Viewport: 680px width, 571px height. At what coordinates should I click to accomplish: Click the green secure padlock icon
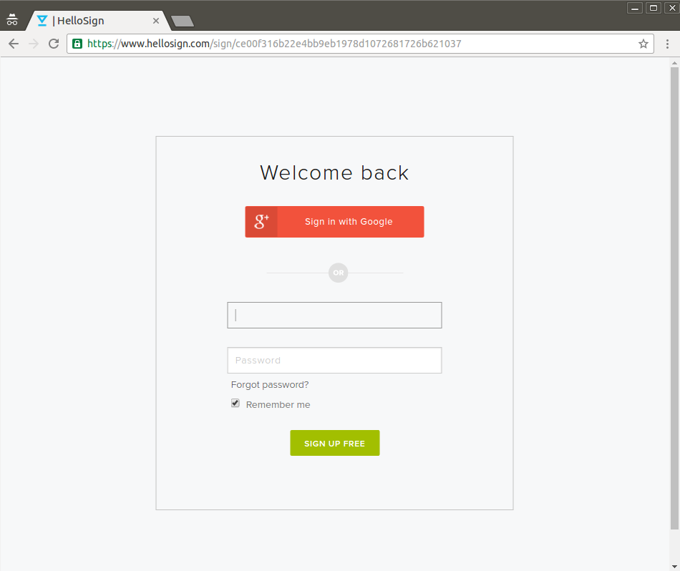[x=77, y=44]
